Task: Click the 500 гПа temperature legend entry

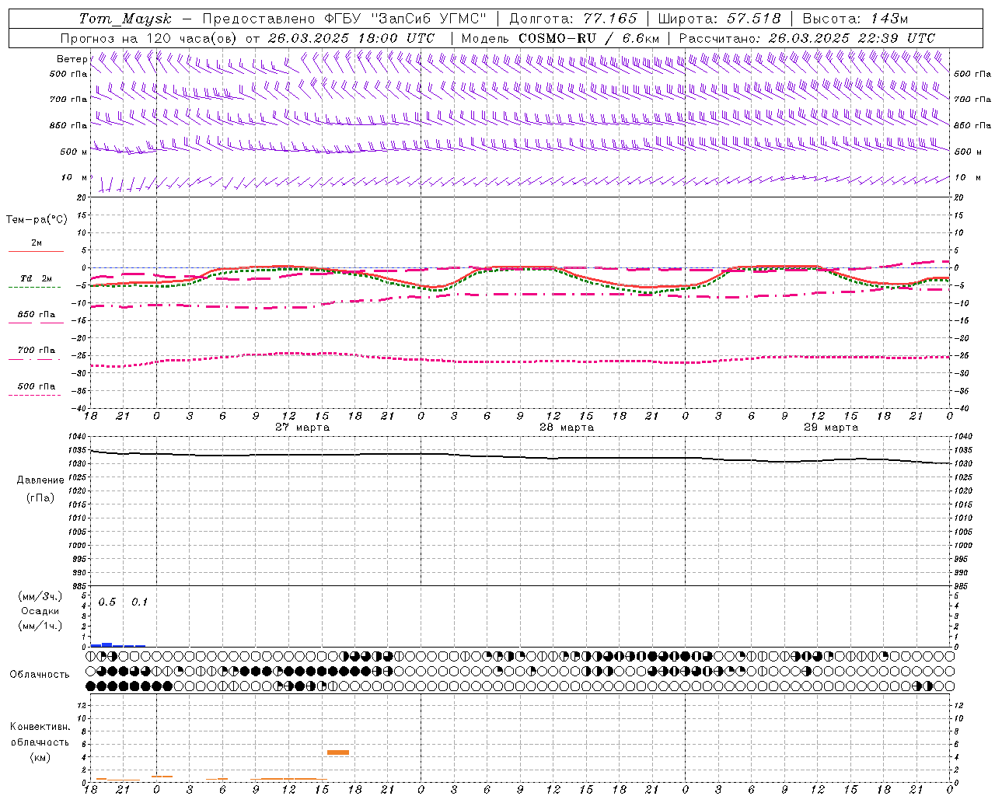Action: (x=36, y=386)
